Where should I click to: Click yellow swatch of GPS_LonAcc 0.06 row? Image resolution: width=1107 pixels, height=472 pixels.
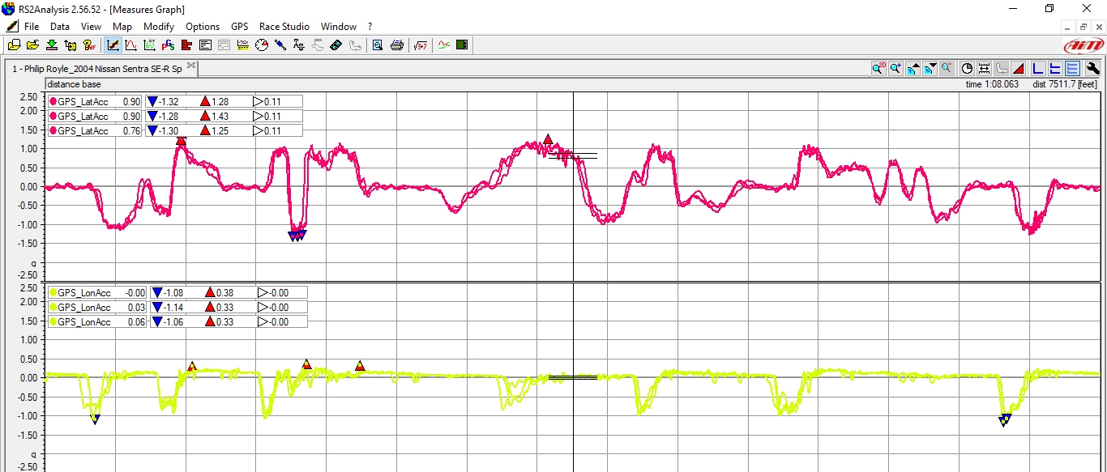tap(53, 322)
